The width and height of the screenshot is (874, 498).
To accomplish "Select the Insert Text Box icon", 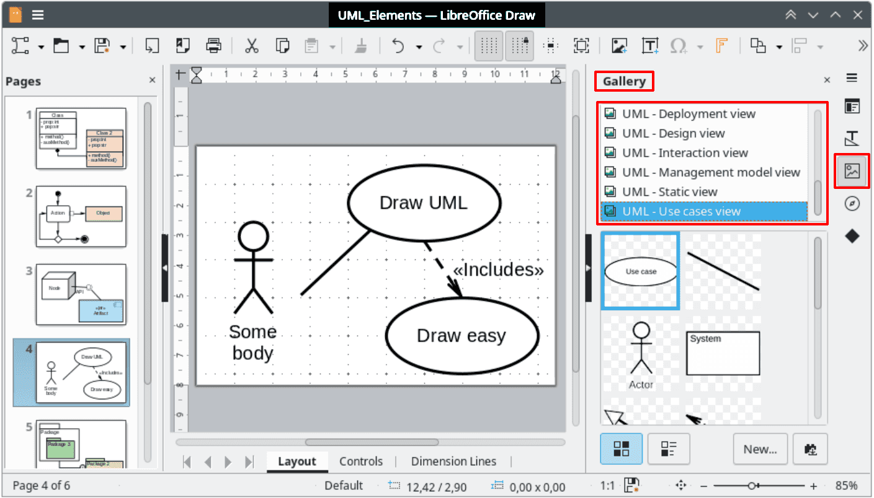I will click(x=650, y=45).
